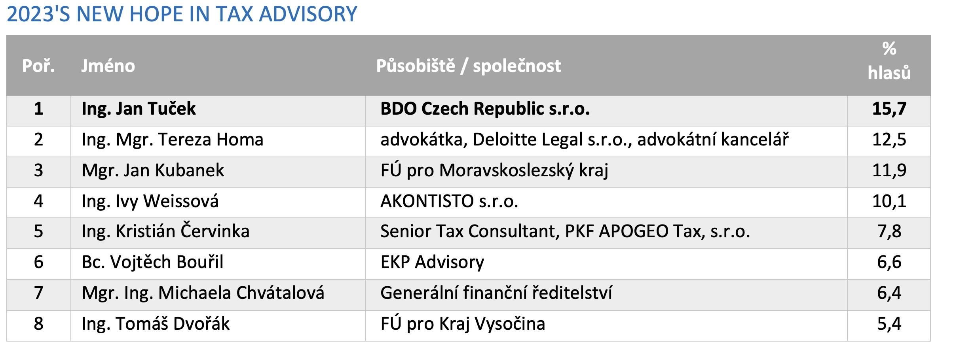Select the "Poř." column header
This screenshot has height=355, width=957.
pos(38,66)
